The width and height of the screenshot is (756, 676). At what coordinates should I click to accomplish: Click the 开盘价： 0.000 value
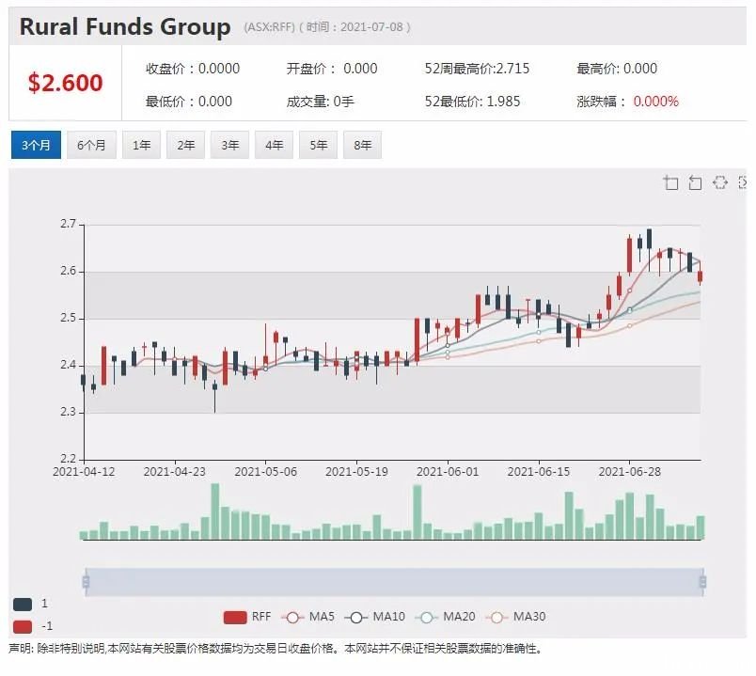[x=332, y=69]
